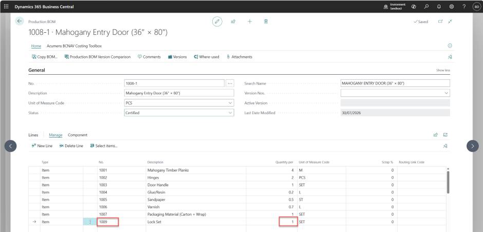Screen dimensions: 483x232
Task: Create a new record with the plus icon
Action: click(x=250, y=22)
